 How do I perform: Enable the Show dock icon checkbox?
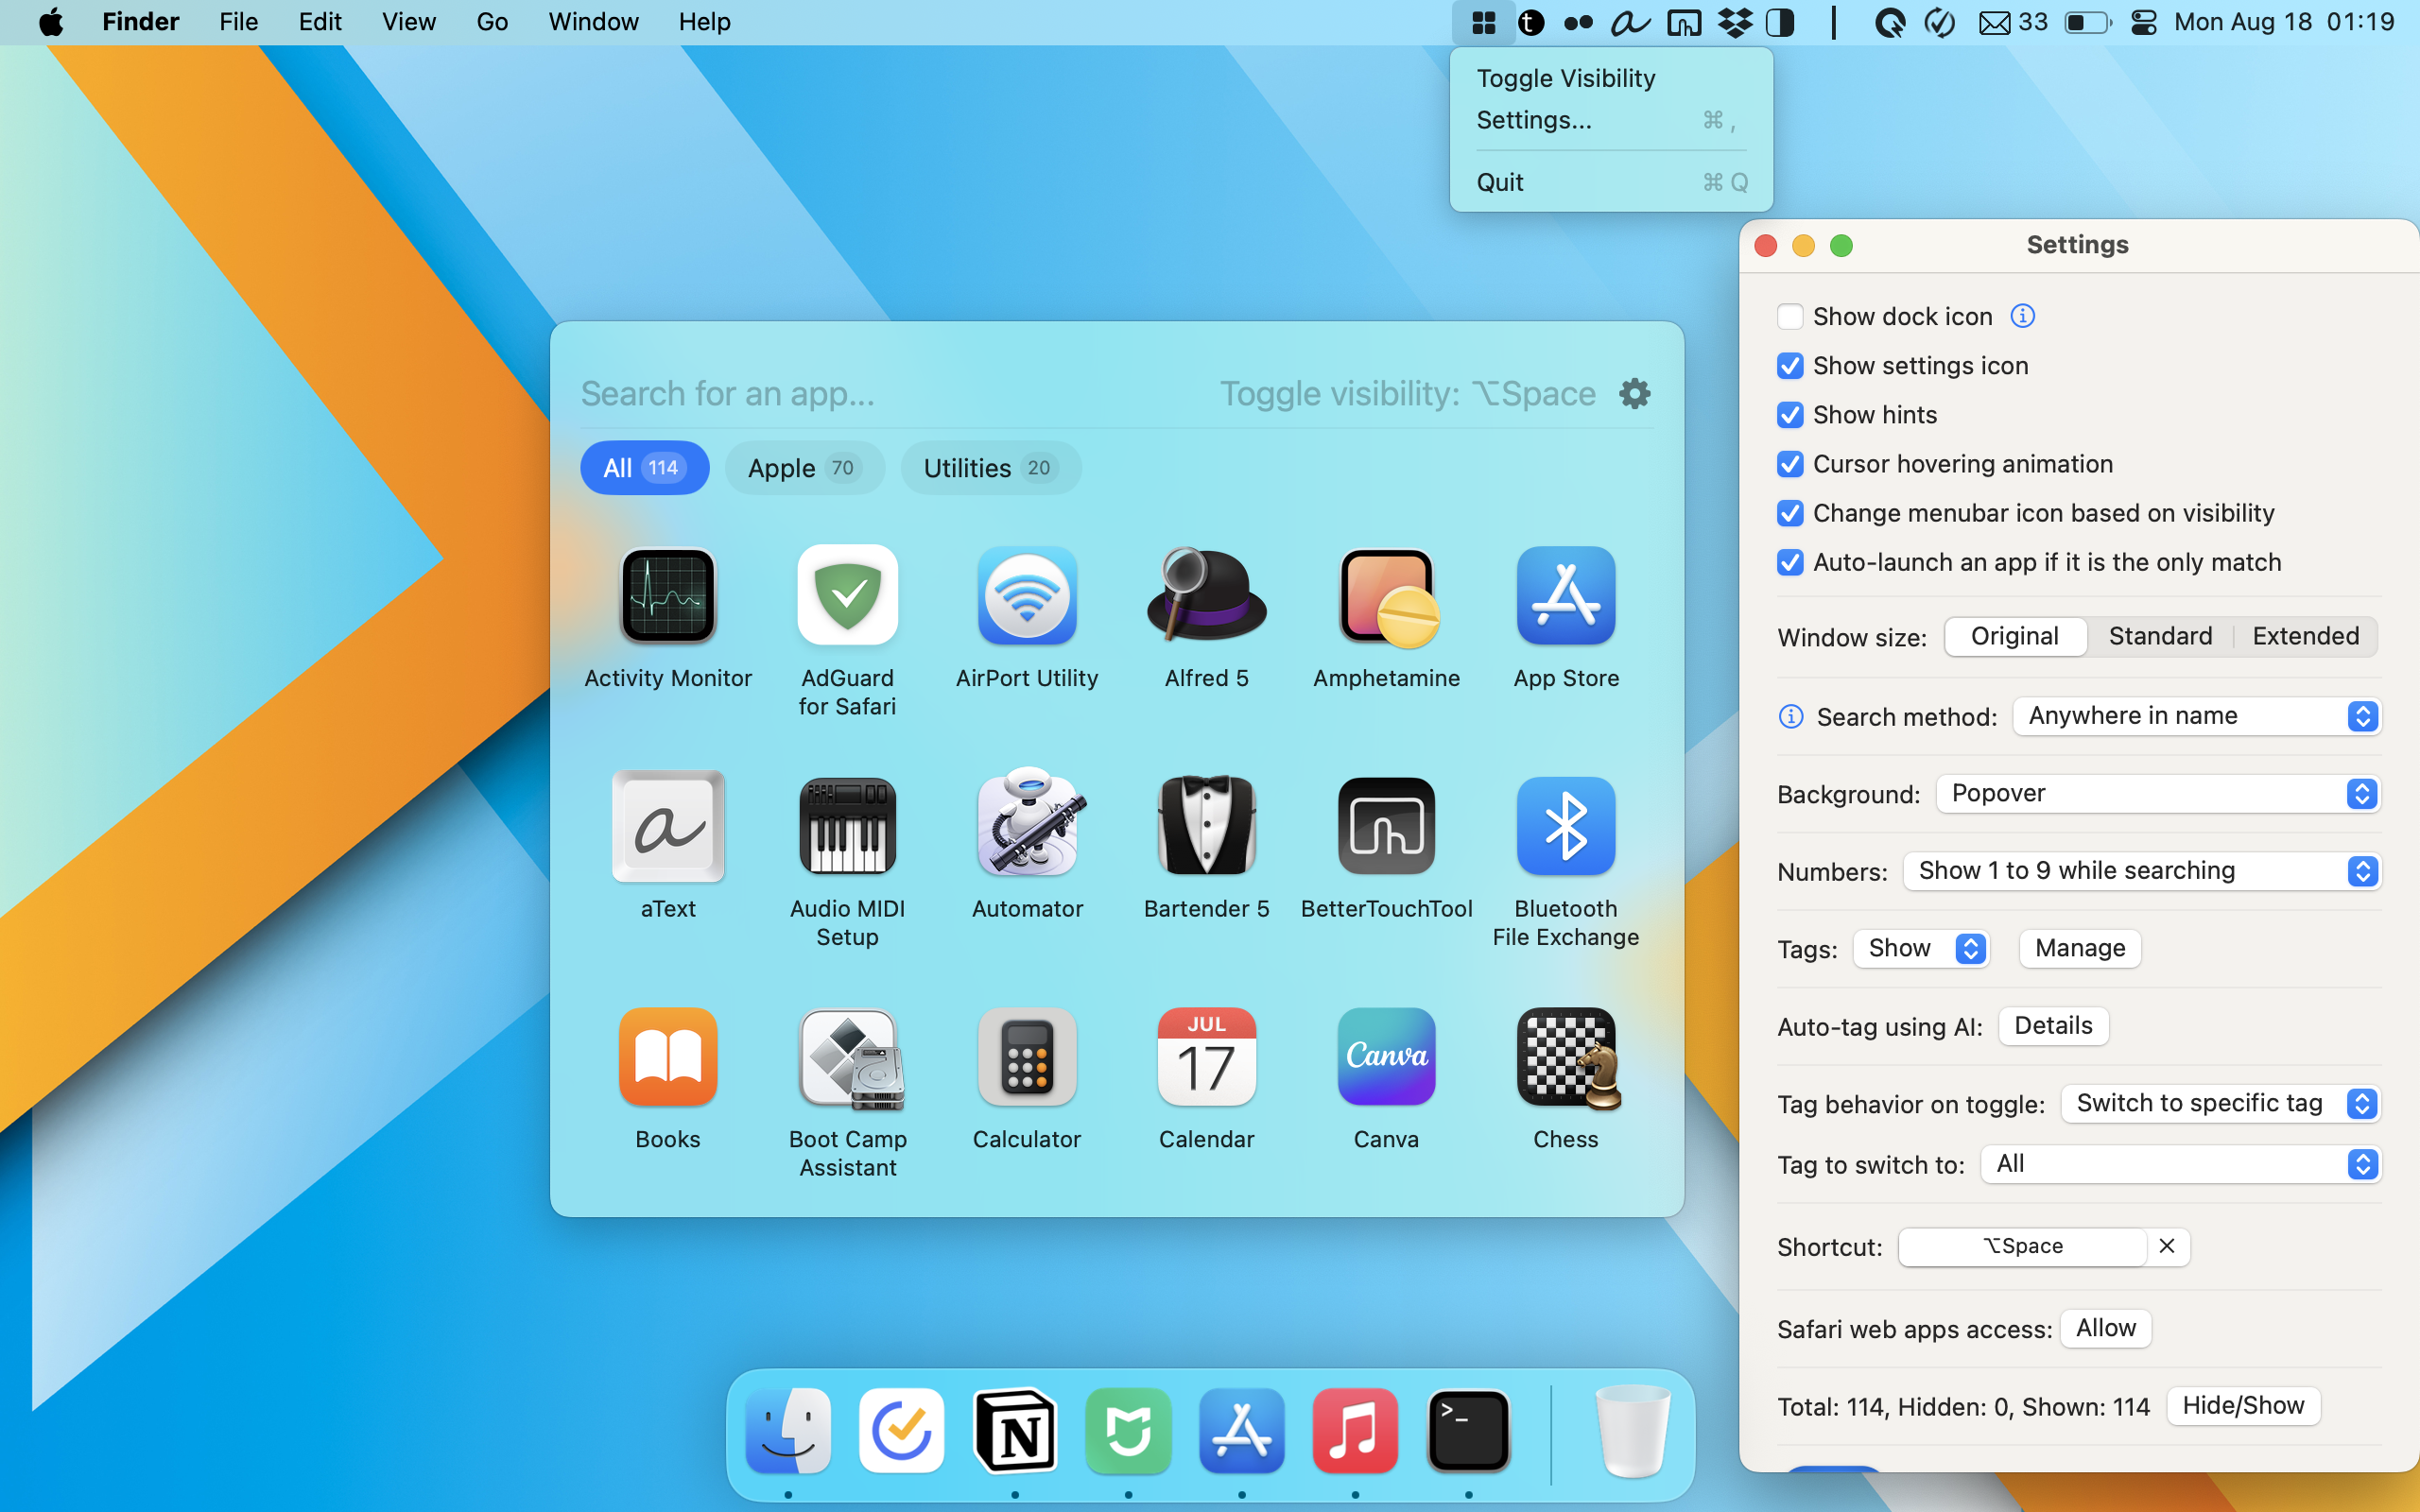1790,317
